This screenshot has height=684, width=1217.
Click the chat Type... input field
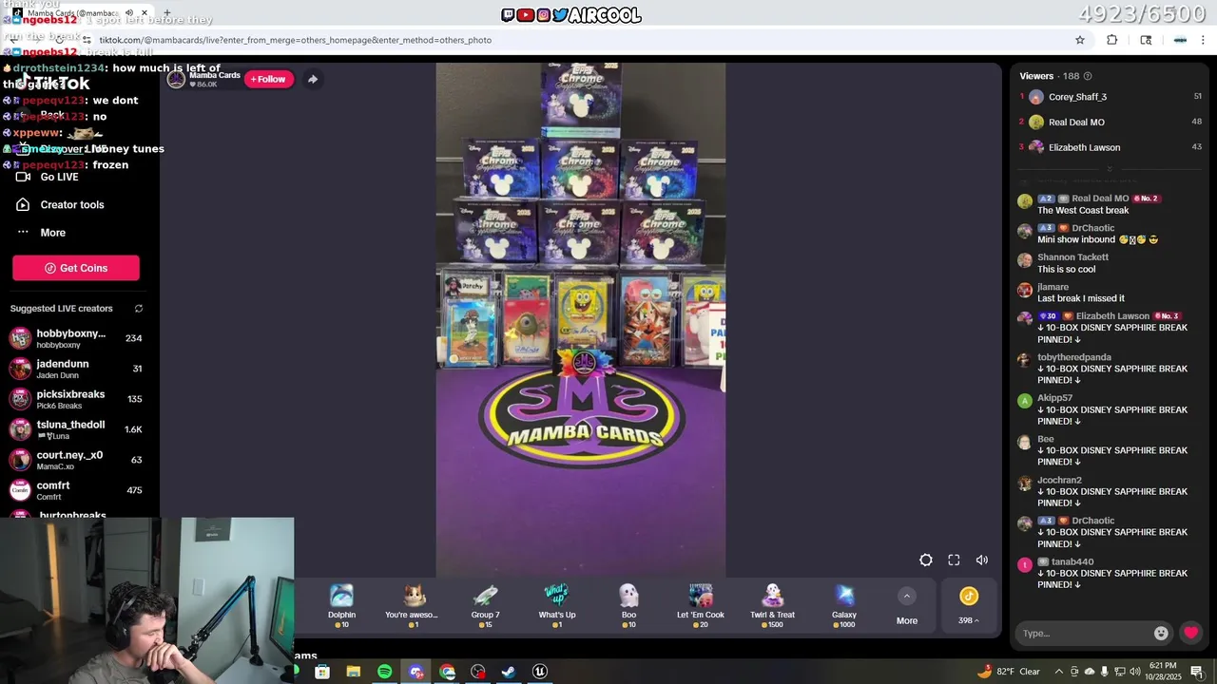click(1084, 634)
